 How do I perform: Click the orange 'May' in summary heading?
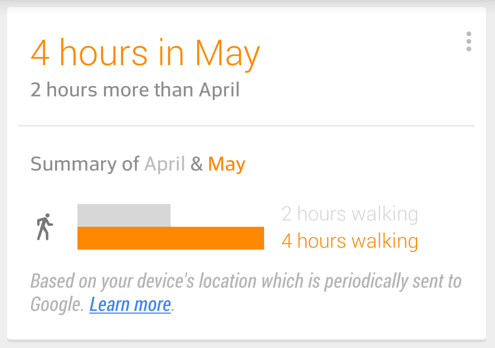tap(227, 164)
